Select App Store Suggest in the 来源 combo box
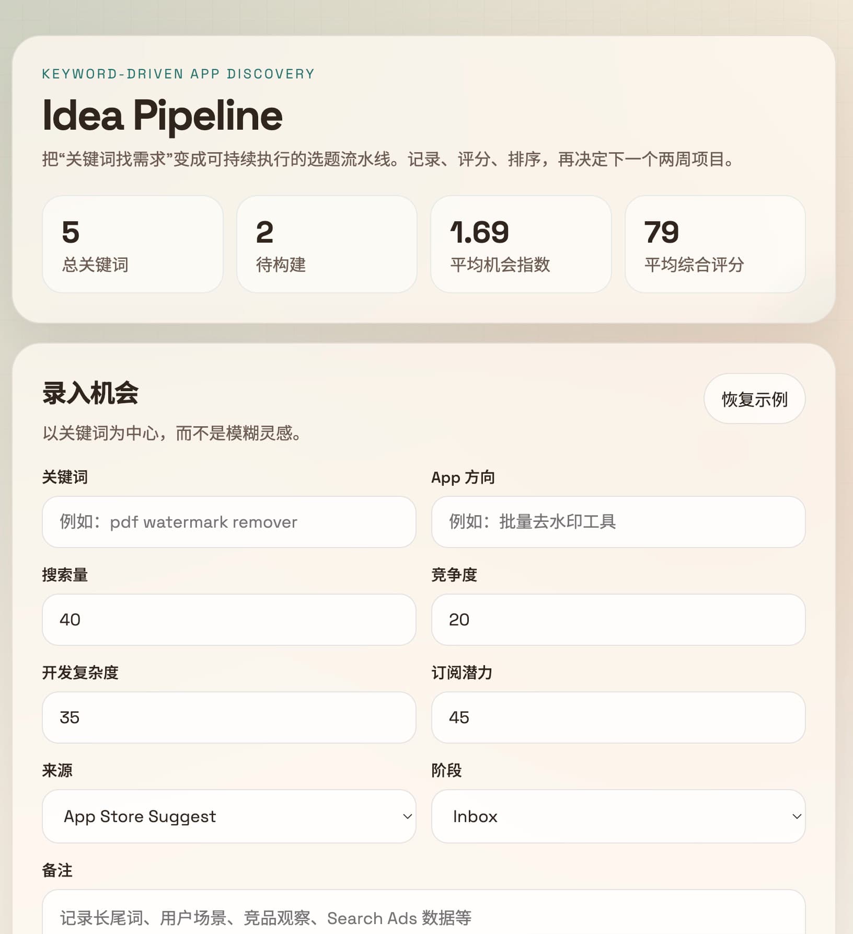The image size is (853, 934). click(x=229, y=816)
